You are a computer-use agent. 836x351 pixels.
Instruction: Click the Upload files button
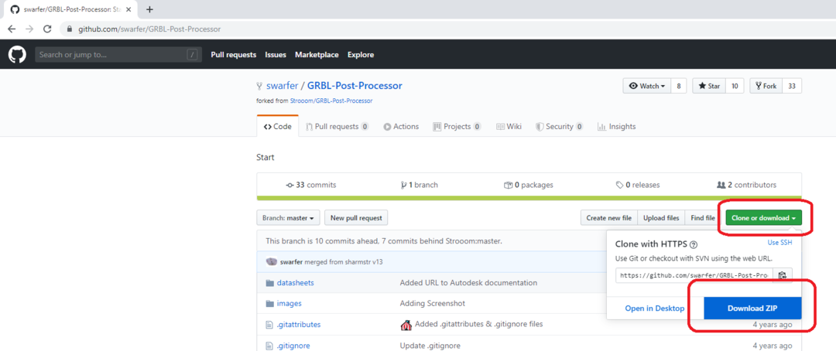tap(661, 218)
